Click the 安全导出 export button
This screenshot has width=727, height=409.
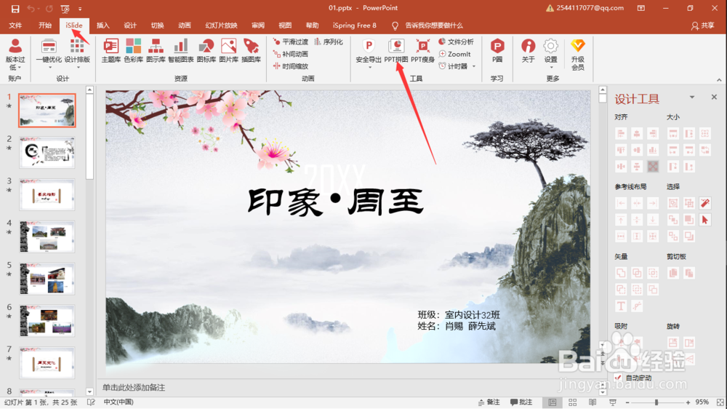pyautogui.click(x=369, y=50)
